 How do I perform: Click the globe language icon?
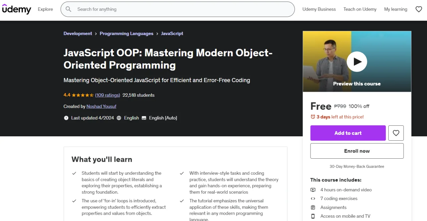pos(119,118)
